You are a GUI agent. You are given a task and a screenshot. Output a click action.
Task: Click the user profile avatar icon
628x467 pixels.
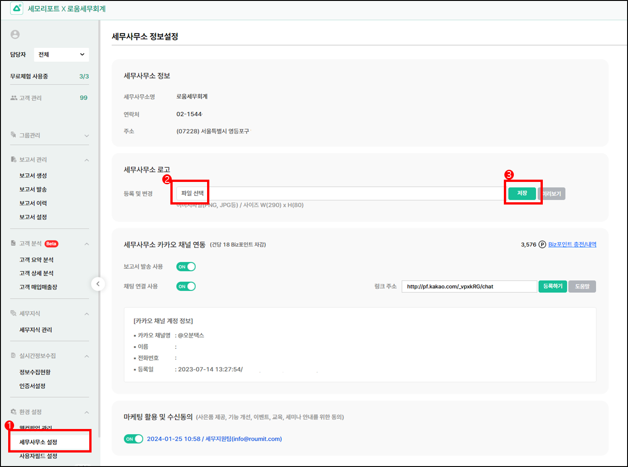click(15, 34)
